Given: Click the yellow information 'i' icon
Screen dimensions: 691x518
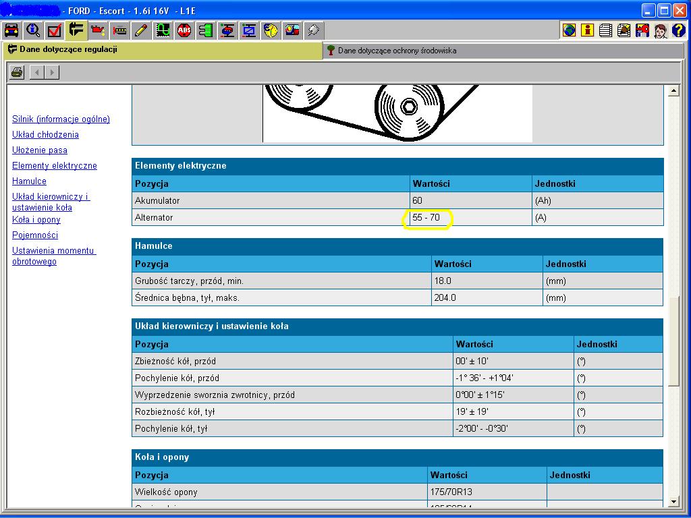Looking at the screenshot, I should pos(588,30).
